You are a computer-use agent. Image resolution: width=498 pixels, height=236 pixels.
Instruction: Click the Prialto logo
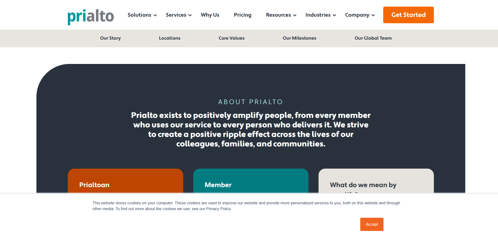91,16
